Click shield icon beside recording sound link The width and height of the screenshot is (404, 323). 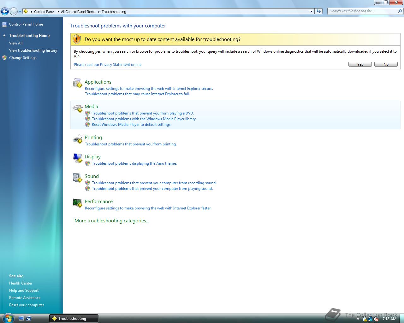(87, 183)
